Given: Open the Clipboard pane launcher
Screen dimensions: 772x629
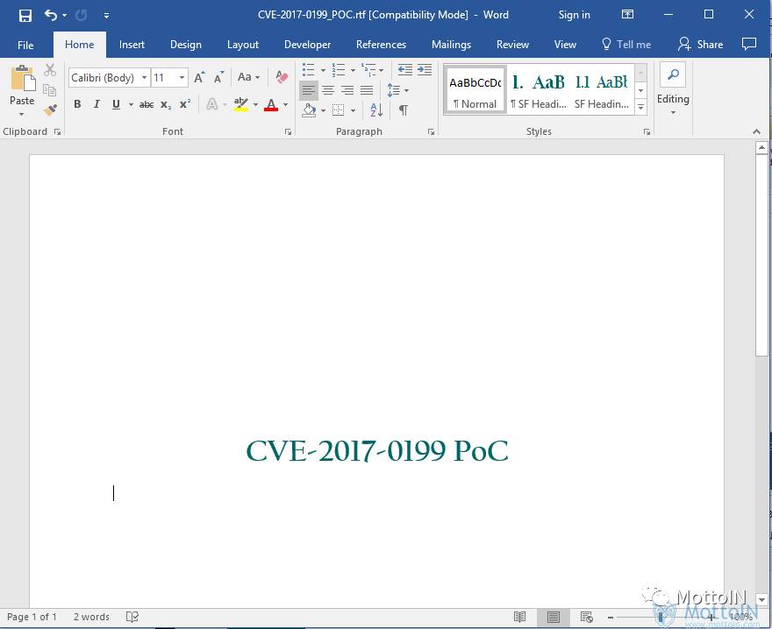Looking at the screenshot, I should click(58, 131).
